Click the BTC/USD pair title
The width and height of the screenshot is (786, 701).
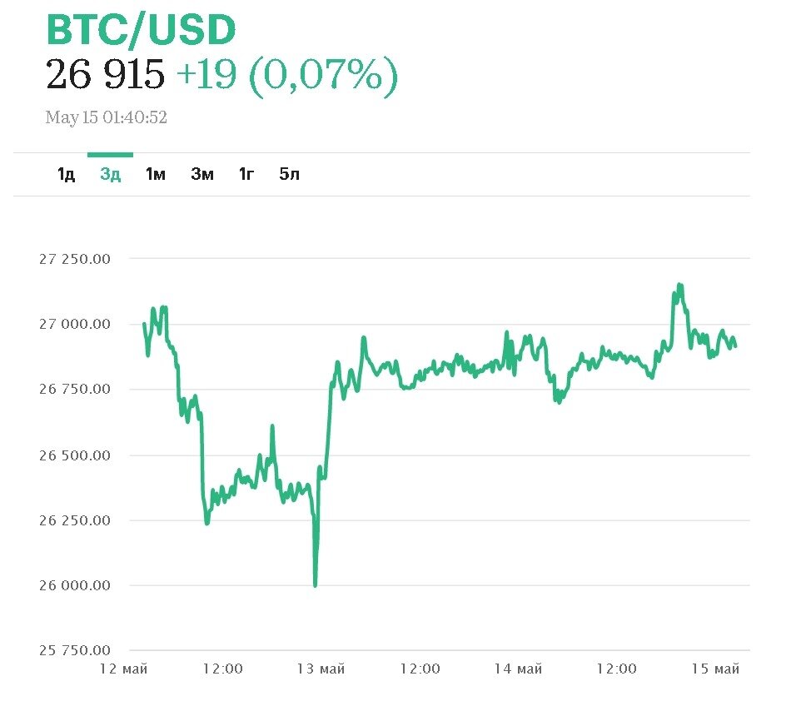[x=141, y=30]
